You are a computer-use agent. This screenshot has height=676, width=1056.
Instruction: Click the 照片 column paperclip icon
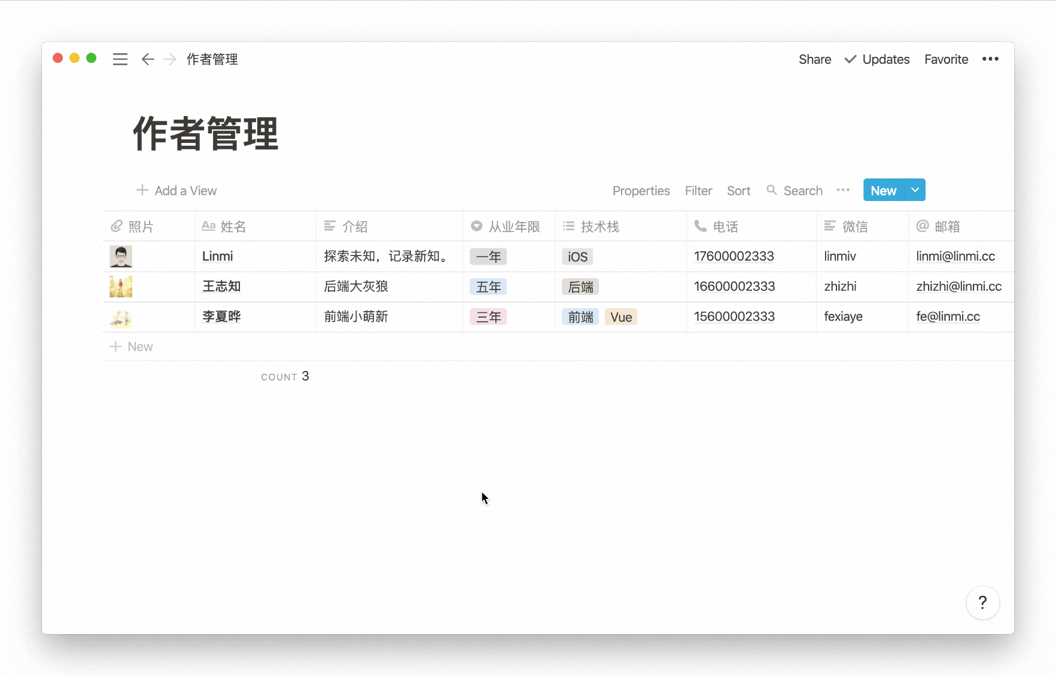116,226
